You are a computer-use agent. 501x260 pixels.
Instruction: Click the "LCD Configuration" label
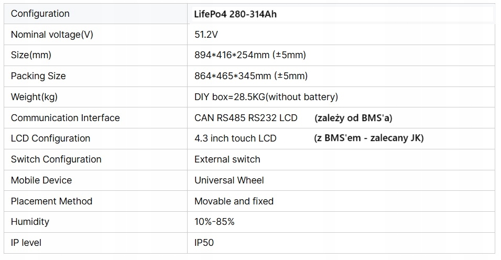(50, 138)
